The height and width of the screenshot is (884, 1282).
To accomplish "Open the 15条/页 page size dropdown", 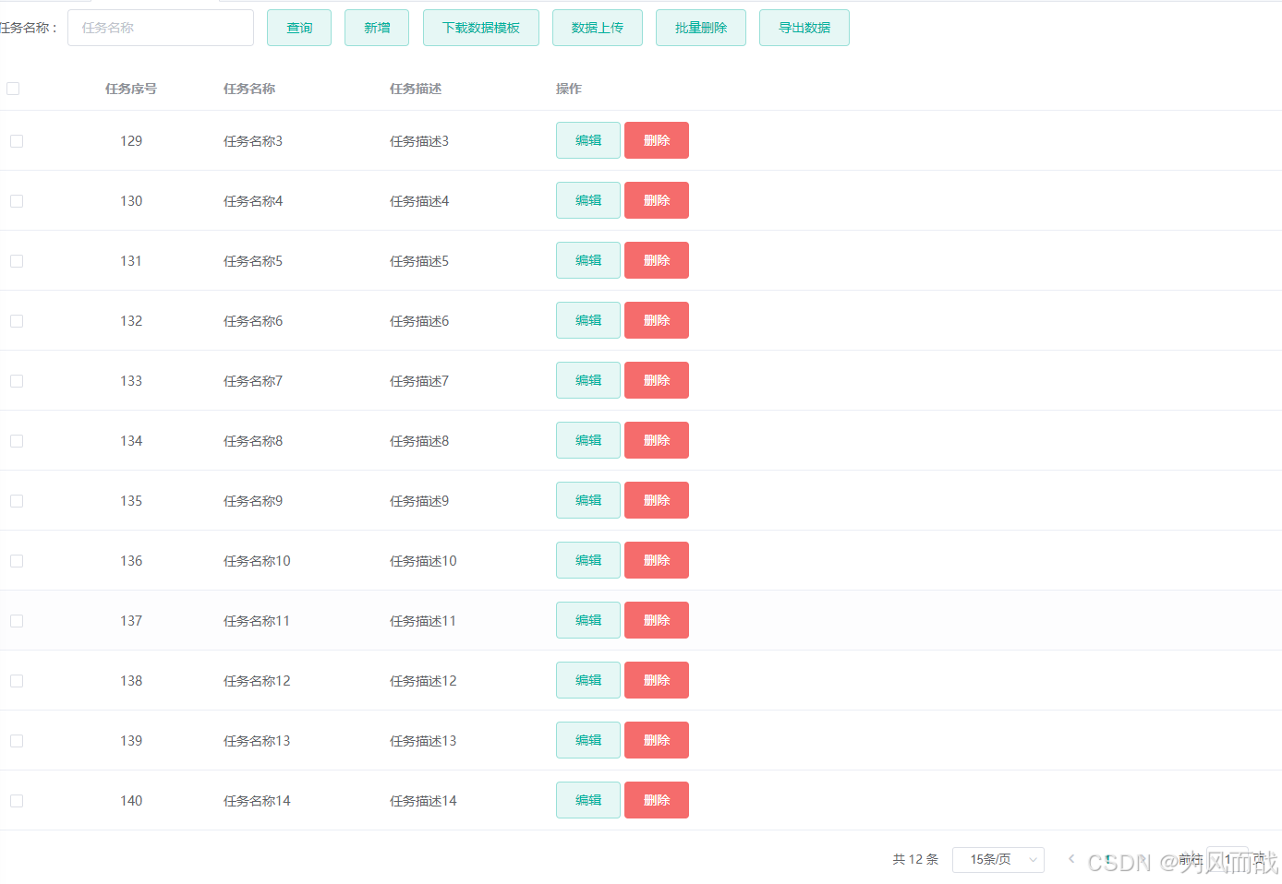I will tap(998, 859).
